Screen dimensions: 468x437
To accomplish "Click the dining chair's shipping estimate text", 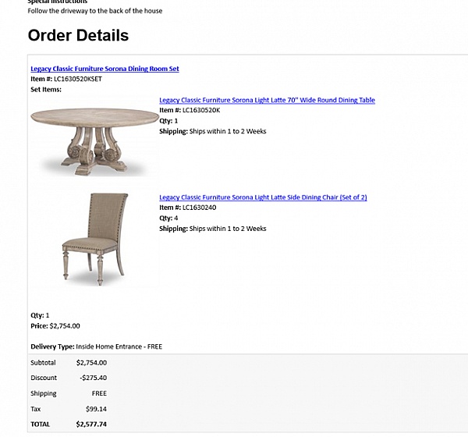I will coord(228,229).
